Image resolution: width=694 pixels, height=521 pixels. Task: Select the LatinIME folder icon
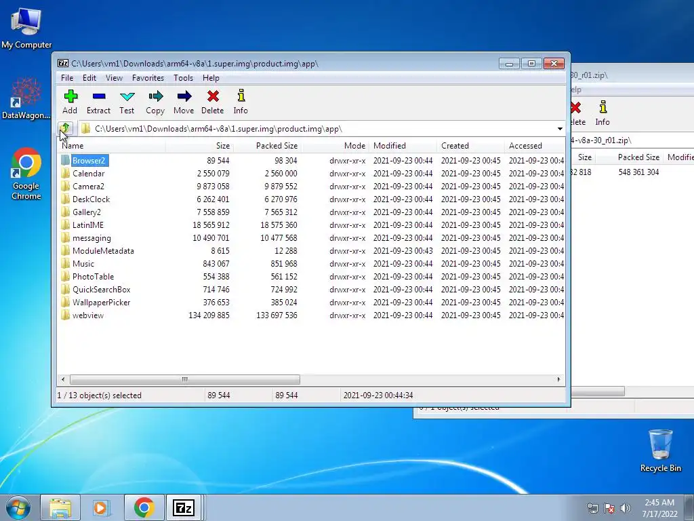pyautogui.click(x=66, y=225)
